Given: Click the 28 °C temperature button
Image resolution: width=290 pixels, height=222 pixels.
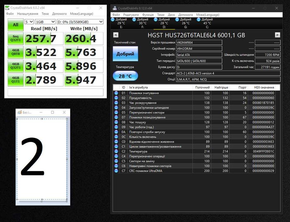Looking at the screenshot, I should 125,76.
